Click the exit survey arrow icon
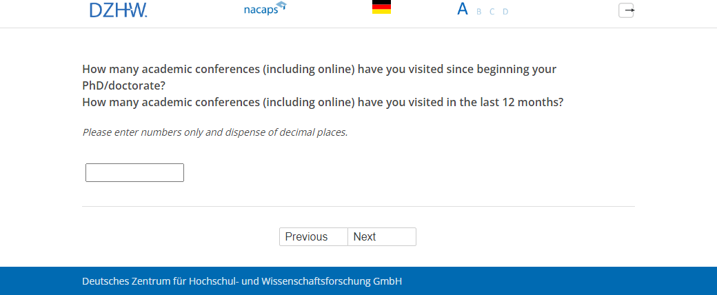 [x=626, y=10]
